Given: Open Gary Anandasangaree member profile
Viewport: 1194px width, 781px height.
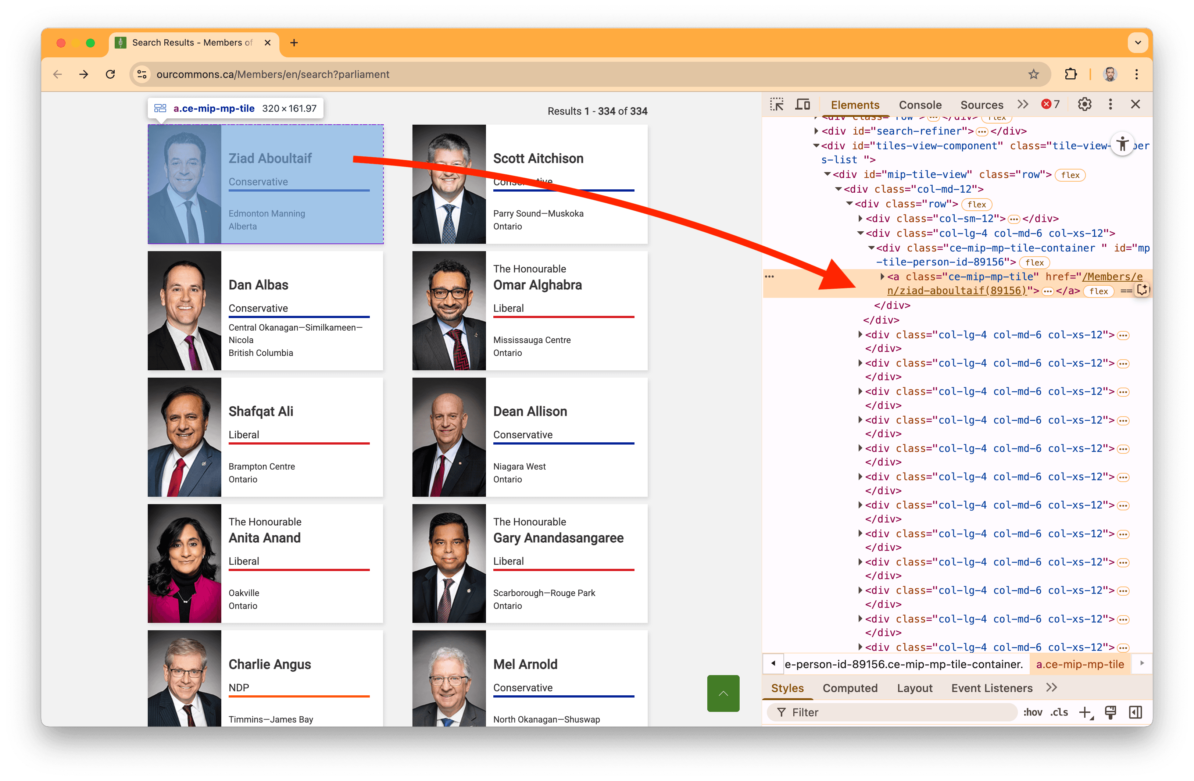Looking at the screenshot, I should pos(530,563).
